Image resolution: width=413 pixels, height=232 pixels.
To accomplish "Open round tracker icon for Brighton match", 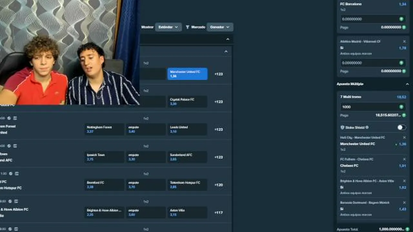I will point(10,201).
